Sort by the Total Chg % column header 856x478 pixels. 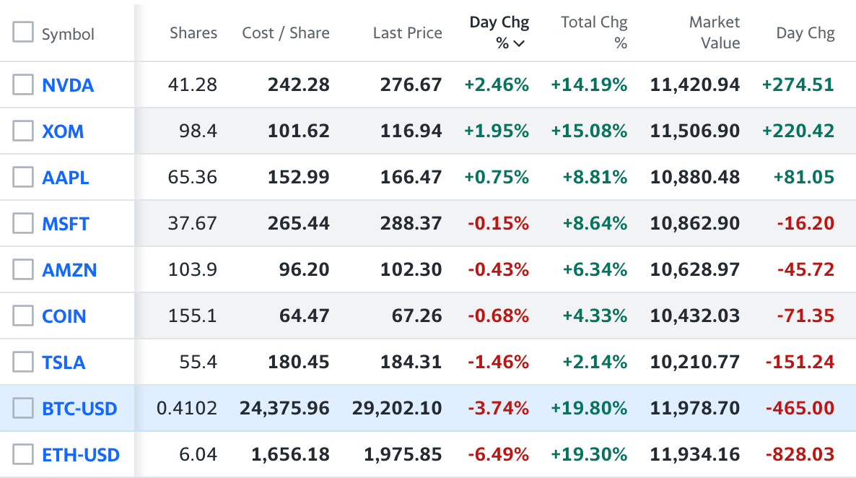[594, 32]
